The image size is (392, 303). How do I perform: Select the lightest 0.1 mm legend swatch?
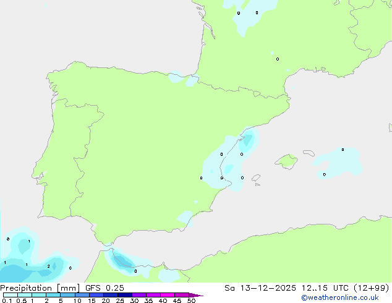9,296
